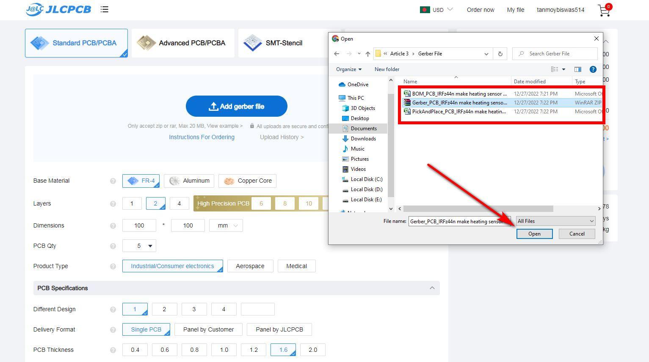Screen dimensions: 649x362
Task: Expand the address bar path history dropdown
Action: point(486,54)
